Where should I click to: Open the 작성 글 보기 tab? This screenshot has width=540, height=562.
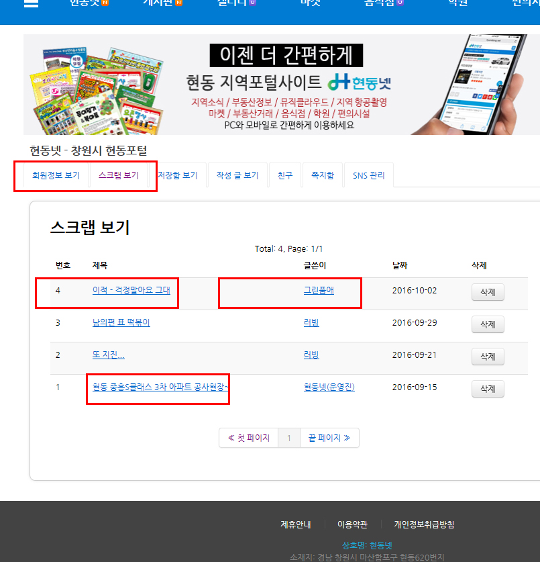[x=237, y=175]
